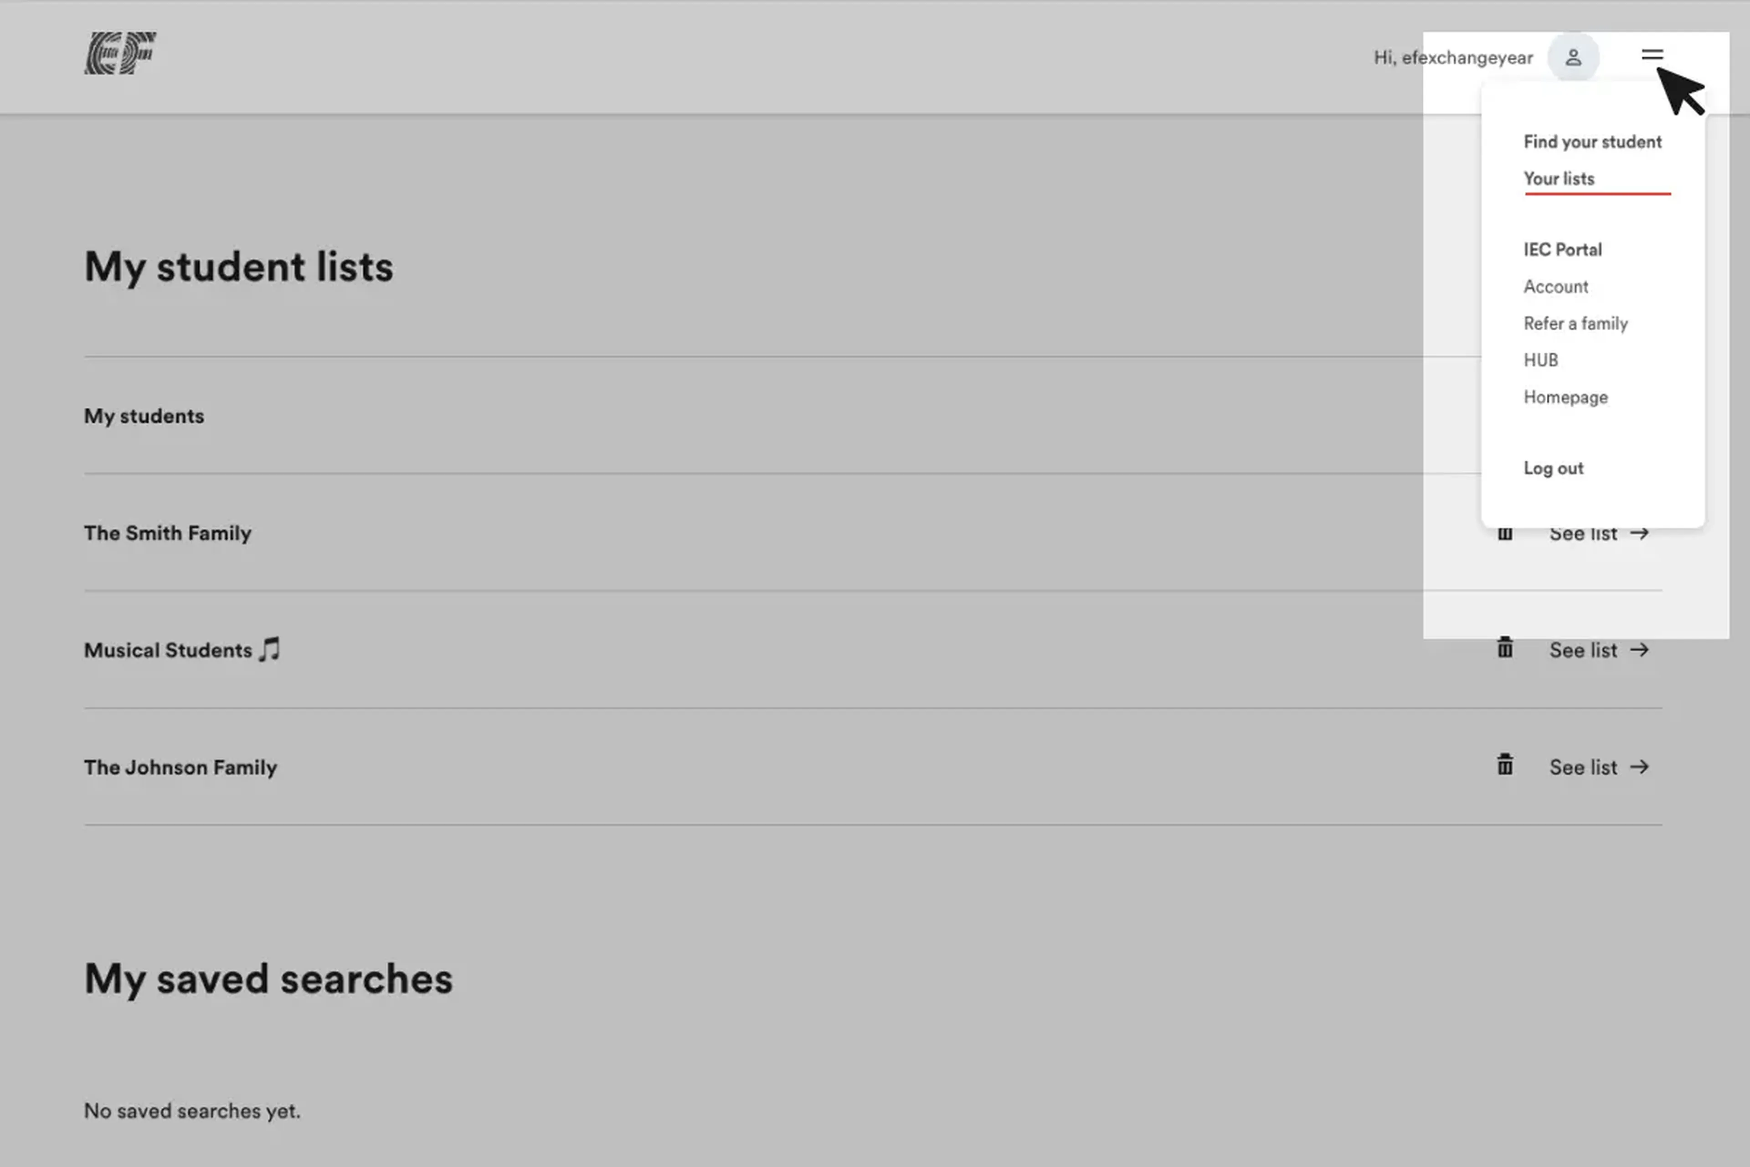Select Find your student menu item
The image size is (1750, 1167).
click(x=1592, y=141)
